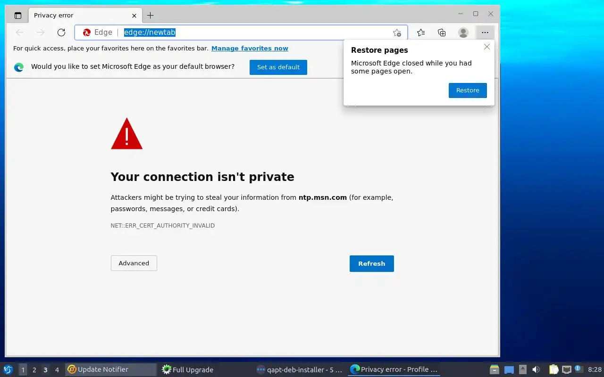Open Full Upgrade from the taskbar
This screenshot has width=604, height=377.
click(x=205, y=369)
